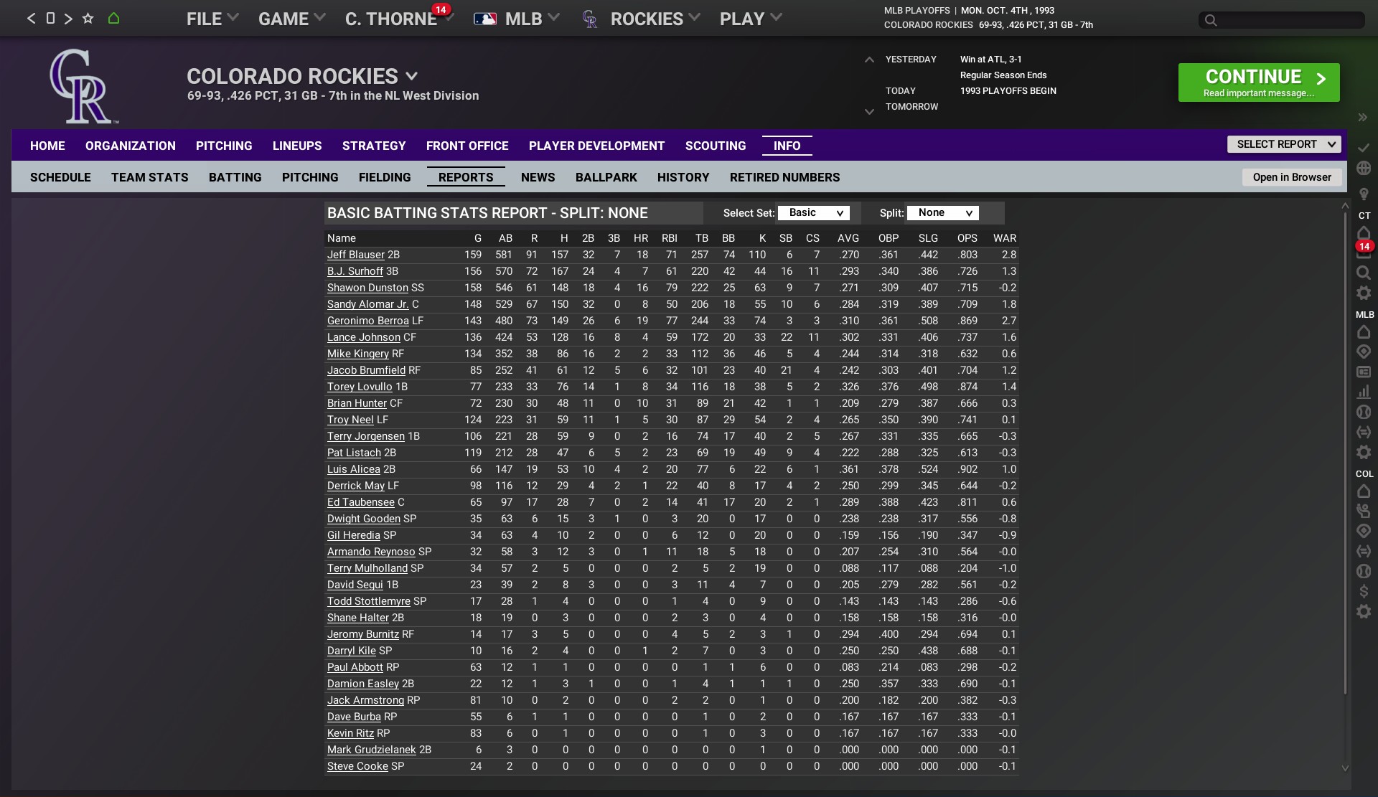1378x797 pixels.
Task: Open manager home icon under CT
Action: click(1364, 232)
